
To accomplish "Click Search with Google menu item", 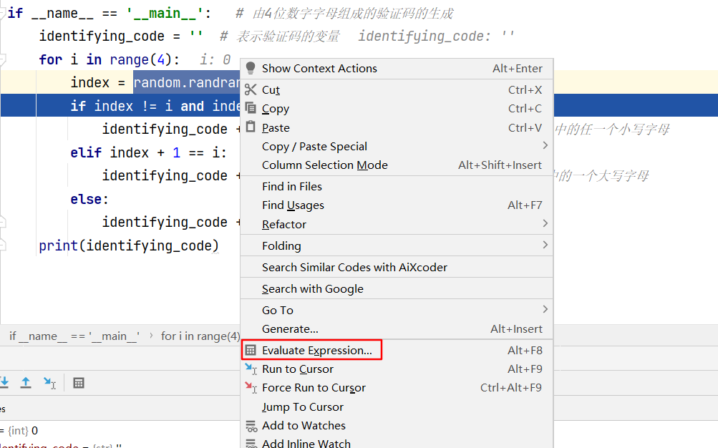I will tap(312, 288).
